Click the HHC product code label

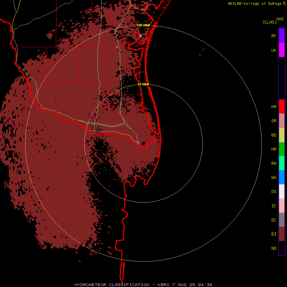[x=280, y=19]
